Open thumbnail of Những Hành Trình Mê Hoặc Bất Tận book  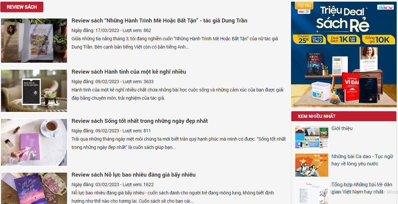pyautogui.click(x=34, y=41)
